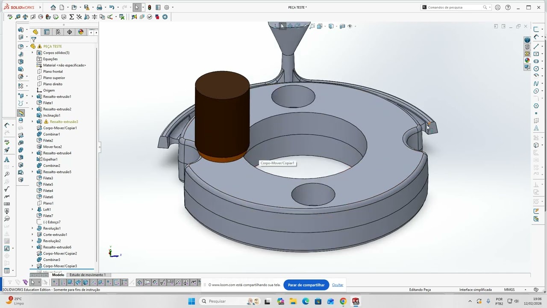Click the MMGS units in status bar

[x=509, y=290]
